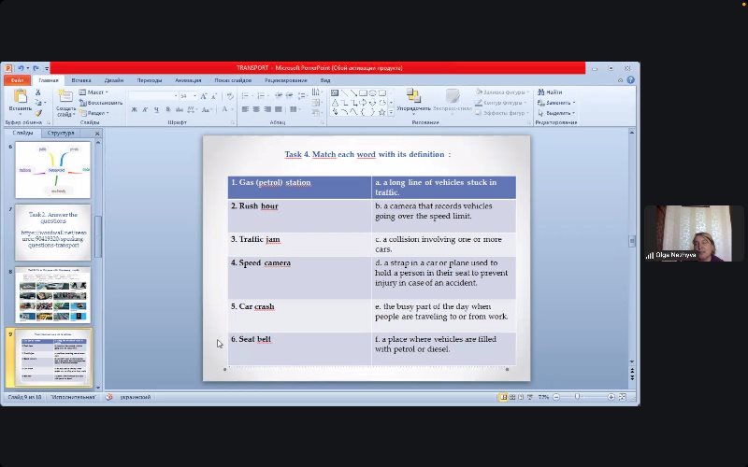Click the zoom in plus button

(x=611, y=397)
